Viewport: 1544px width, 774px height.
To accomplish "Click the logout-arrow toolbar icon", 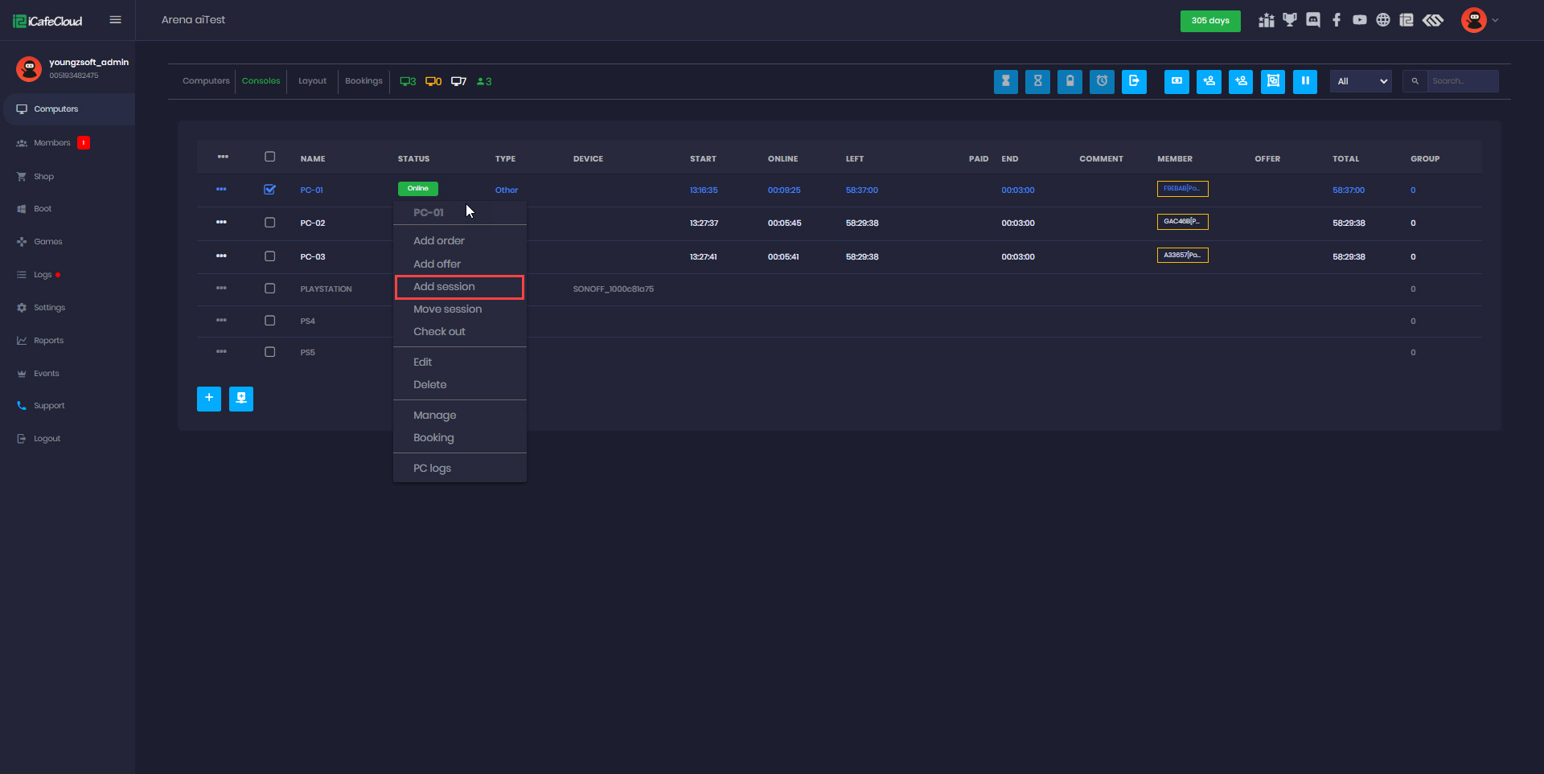I will (x=1134, y=81).
